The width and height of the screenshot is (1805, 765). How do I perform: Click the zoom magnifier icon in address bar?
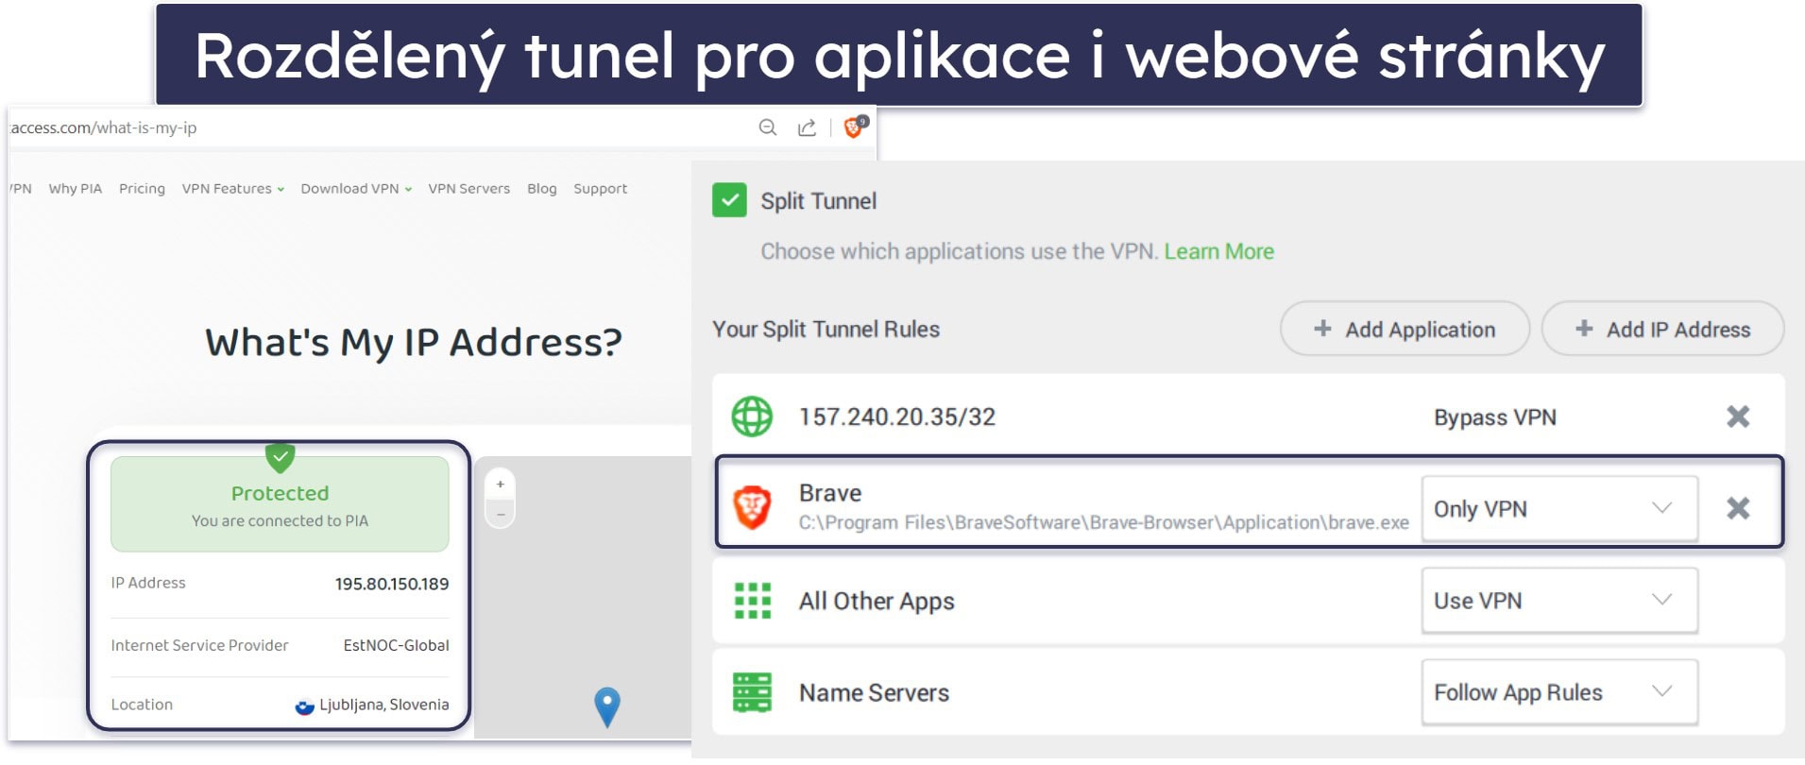pos(768,127)
